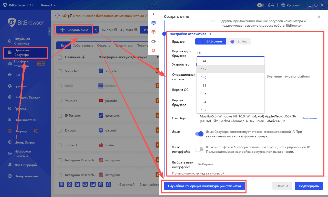Select kernel version 144 from the list

[x=230, y=61]
